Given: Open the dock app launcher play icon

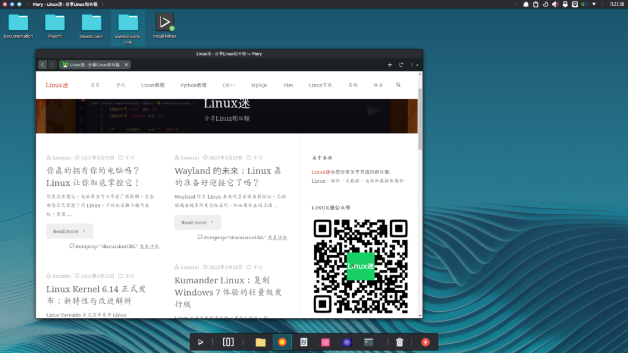Looking at the screenshot, I should coord(201,342).
